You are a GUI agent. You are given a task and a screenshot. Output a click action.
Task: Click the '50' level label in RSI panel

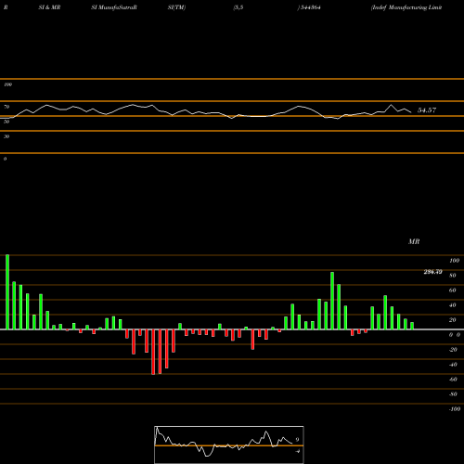click(6, 122)
